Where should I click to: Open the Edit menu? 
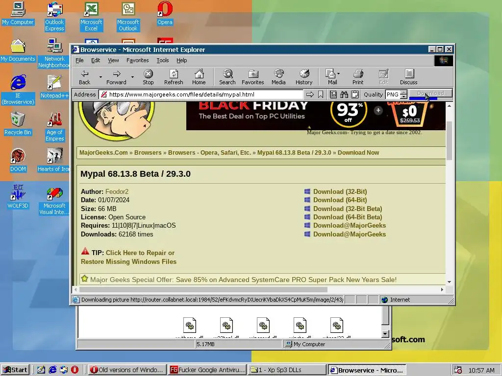[x=96, y=60]
